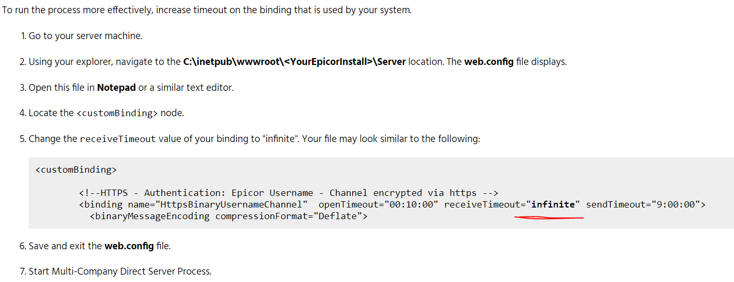This screenshot has height=282, width=734.
Task: Click the bold 'infinite' value in code
Action: (553, 204)
